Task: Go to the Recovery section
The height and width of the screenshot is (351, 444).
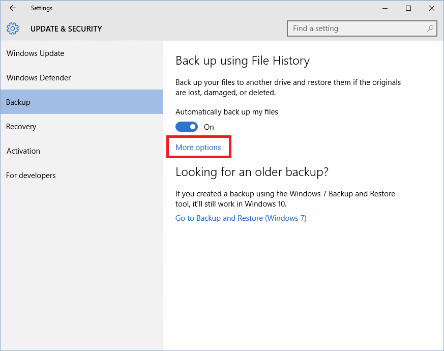Action: click(21, 127)
